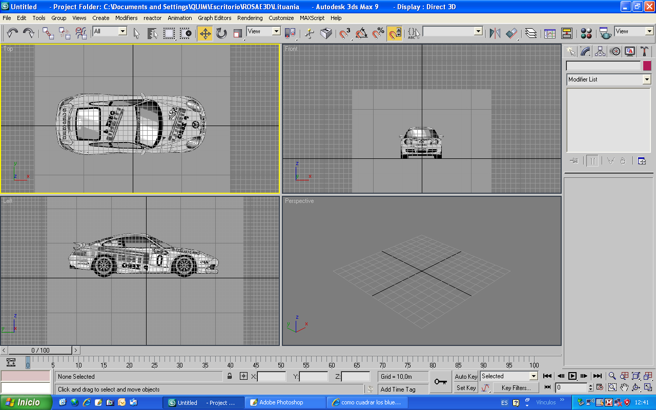Click the Arc Rotate viewport tool
656x410 pixels.
(x=636, y=388)
